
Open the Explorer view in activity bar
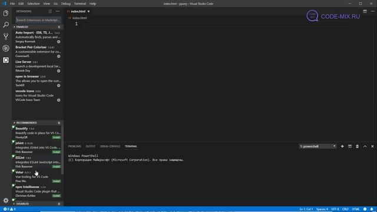coord(6,13)
